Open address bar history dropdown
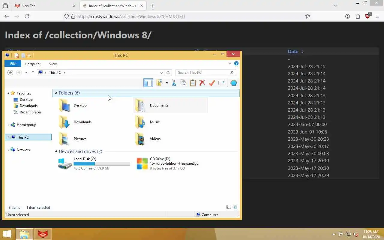The image size is (384, 240). [x=161, y=73]
